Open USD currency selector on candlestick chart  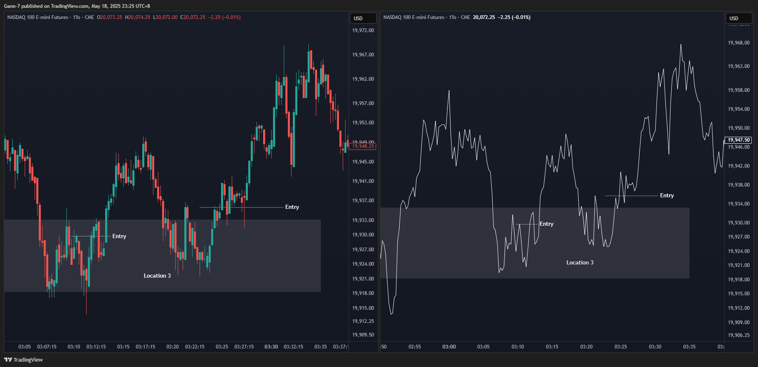pyautogui.click(x=363, y=18)
